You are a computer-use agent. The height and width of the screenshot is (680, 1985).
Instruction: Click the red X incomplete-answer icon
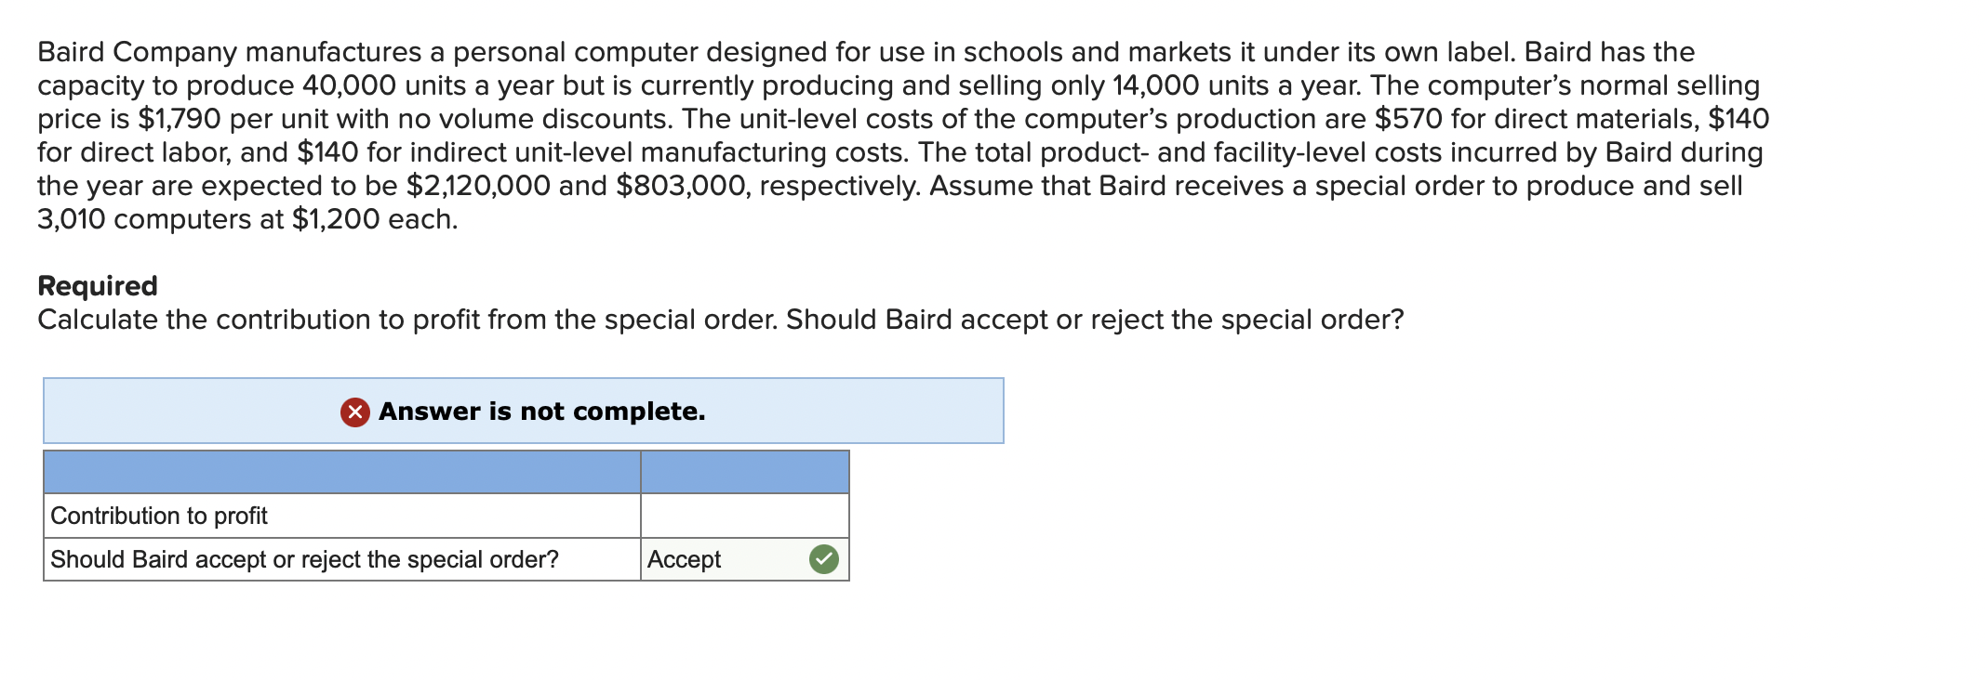tap(354, 412)
